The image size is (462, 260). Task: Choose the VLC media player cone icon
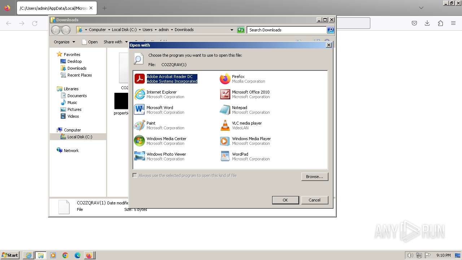tap(225, 125)
